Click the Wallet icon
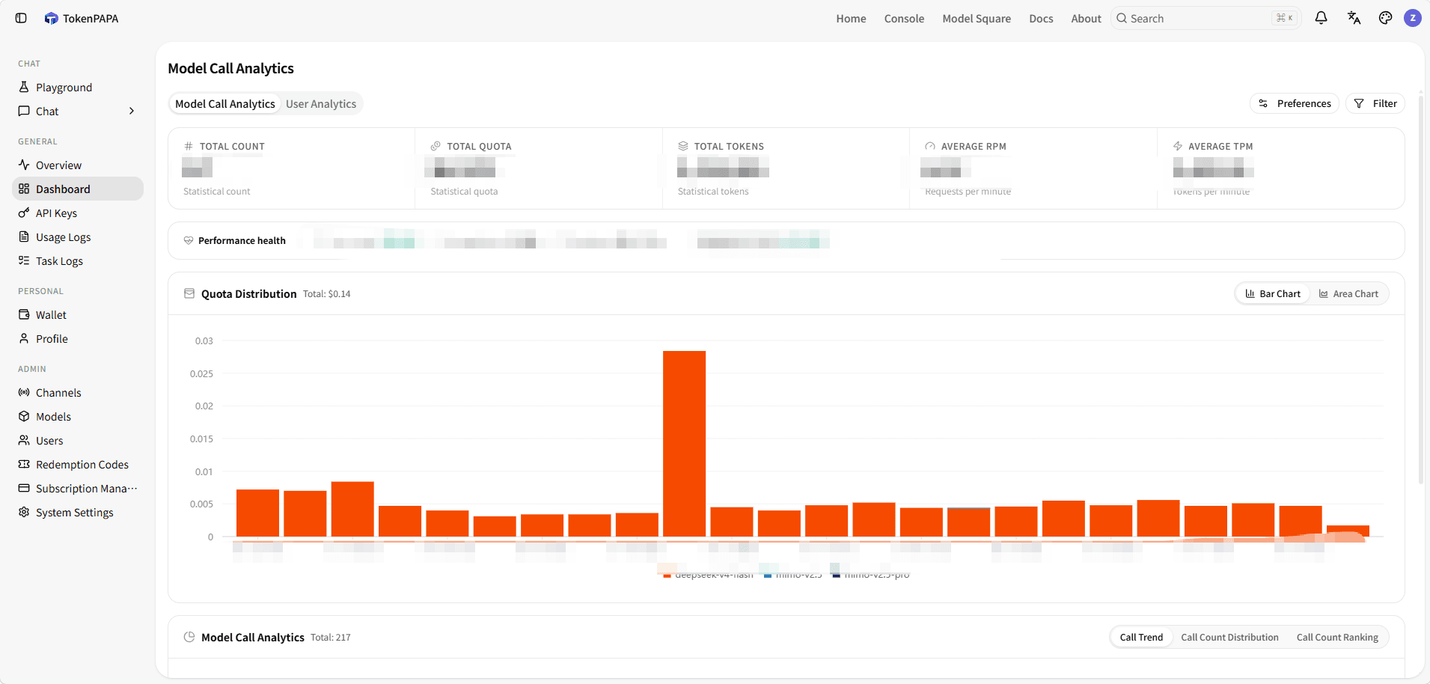Image resolution: width=1430 pixels, height=684 pixels. 24,314
